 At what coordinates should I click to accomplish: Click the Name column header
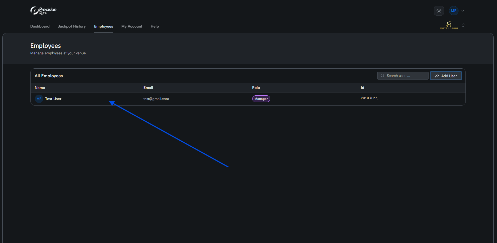(40, 88)
